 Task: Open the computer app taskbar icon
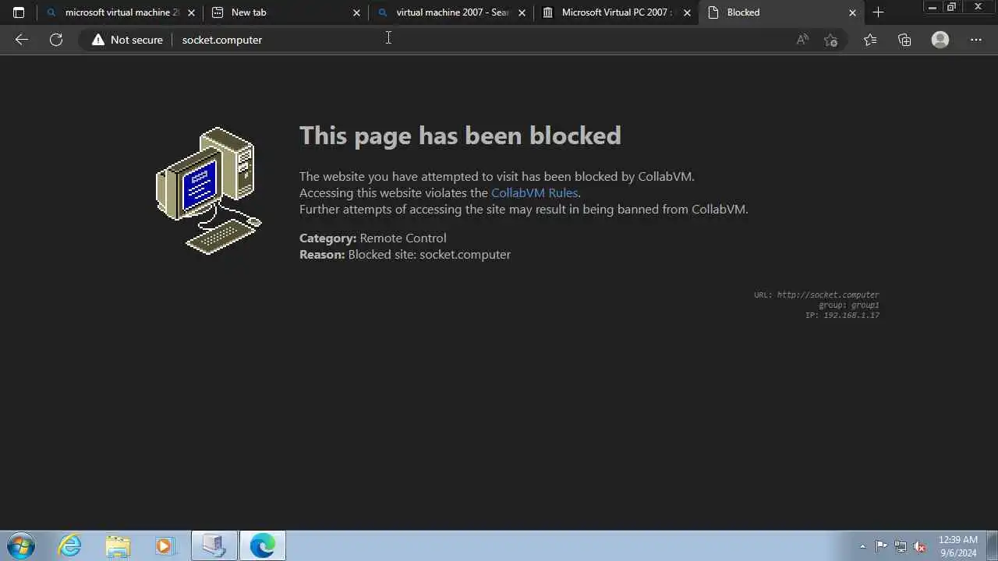214,545
